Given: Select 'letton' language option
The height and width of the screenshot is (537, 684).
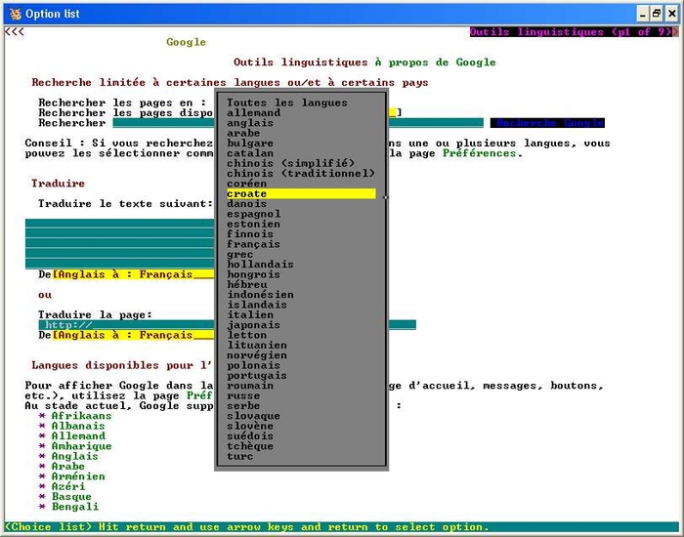Looking at the screenshot, I should [246, 335].
